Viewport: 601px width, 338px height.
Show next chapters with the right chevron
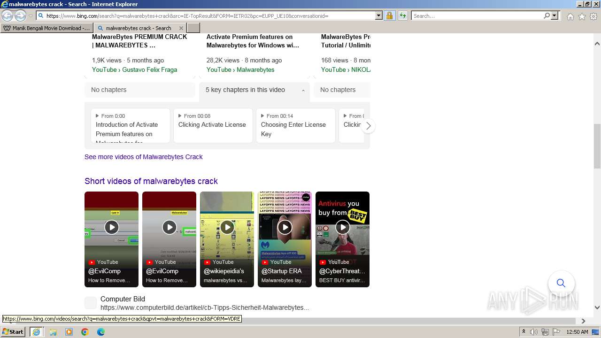369,126
